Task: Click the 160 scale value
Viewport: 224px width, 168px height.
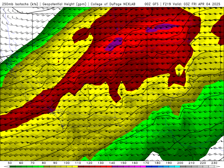Action: 135,163
